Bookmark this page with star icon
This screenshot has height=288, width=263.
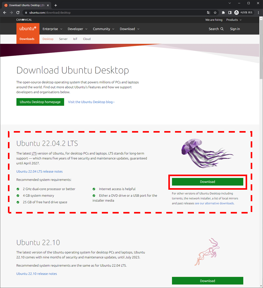[215, 13]
